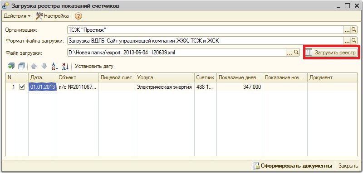Click Установить дату command

tap(94, 67)
